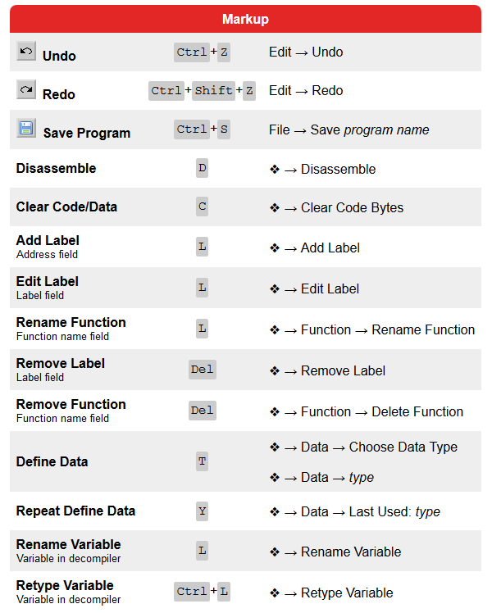Click the diamond icon beside Retype Variable
This screenshot has width=492, height=613.
275,593
